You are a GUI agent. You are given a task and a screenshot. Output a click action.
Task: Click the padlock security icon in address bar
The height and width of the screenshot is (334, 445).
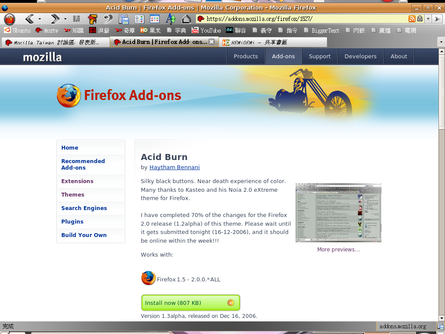420,19
